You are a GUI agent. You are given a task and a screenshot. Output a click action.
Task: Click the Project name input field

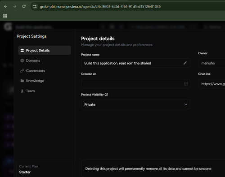(135, 63)
